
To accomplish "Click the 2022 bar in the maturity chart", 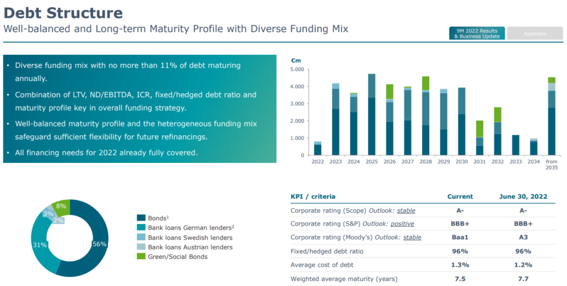I will (317, 149).
